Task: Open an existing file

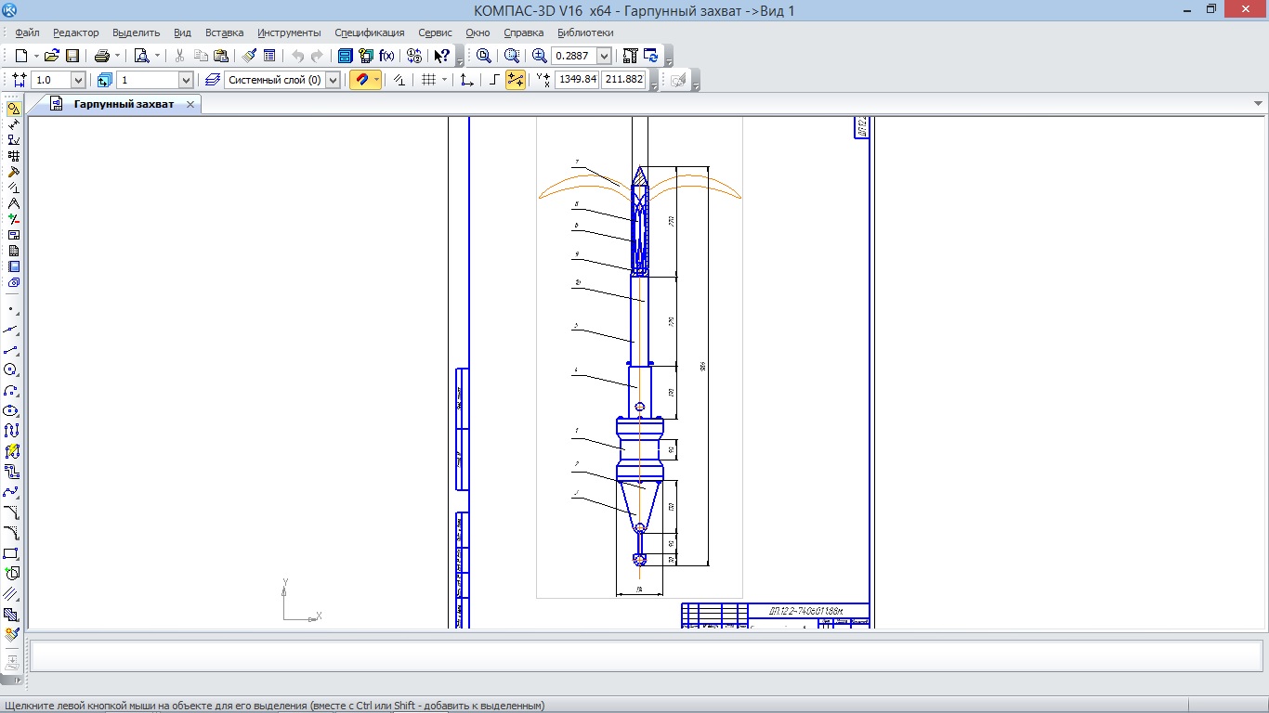Action: (52, 56)
